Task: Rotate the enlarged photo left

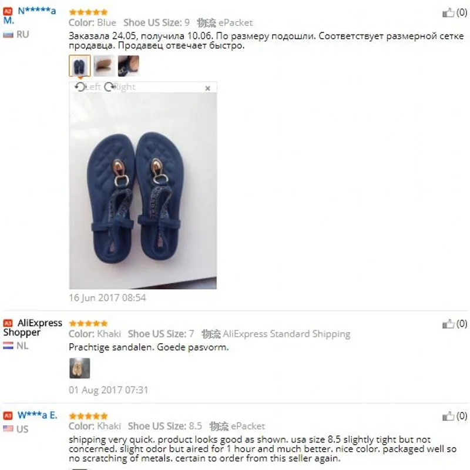Action: [87, 87]
